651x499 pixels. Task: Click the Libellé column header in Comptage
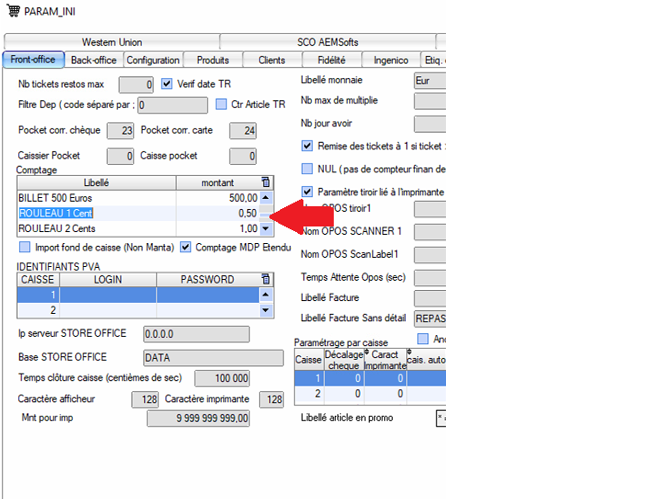click(x=97, y=183)
